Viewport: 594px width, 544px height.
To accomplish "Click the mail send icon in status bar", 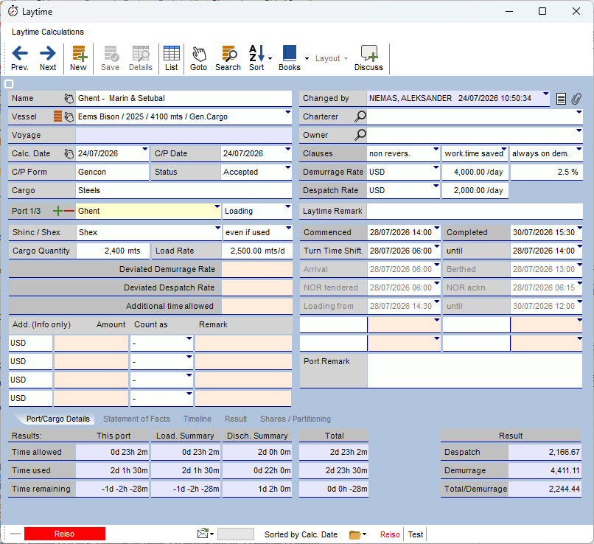I will 203,534.
